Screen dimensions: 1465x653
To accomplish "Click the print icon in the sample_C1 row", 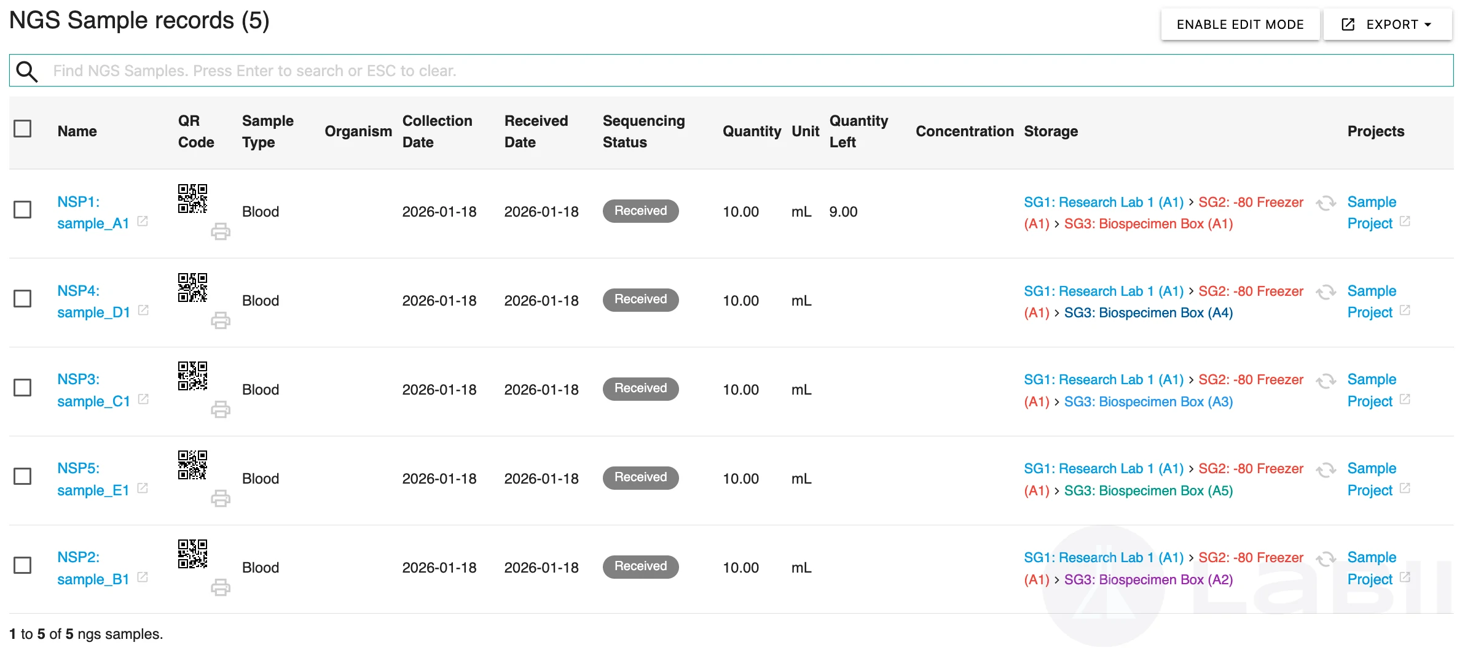I will [220, 409].
